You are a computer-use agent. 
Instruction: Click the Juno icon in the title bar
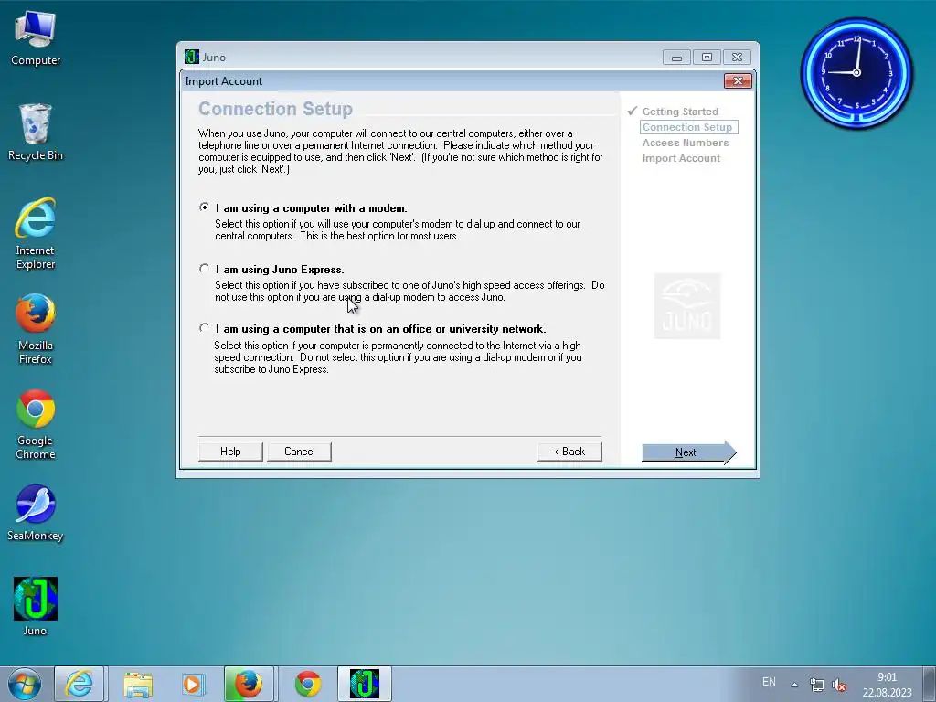tap(192, 57)
